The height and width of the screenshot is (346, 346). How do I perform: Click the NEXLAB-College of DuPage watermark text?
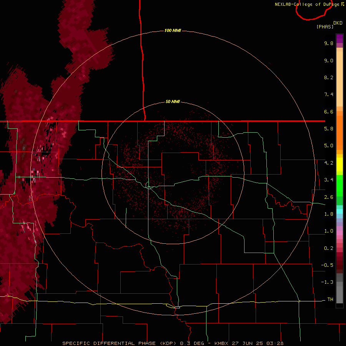(309, 4)
